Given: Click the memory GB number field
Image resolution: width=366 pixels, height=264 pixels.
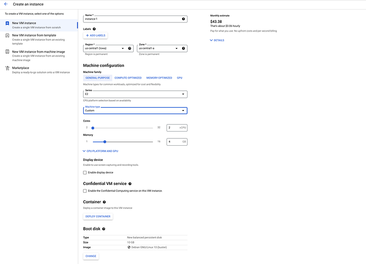Looking at the screenshot, I should tap(177, 142).
